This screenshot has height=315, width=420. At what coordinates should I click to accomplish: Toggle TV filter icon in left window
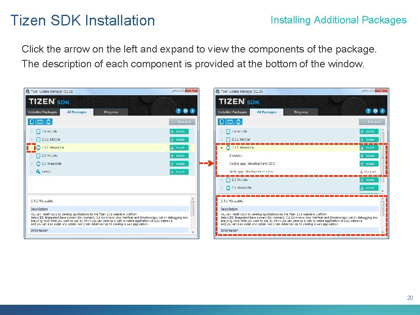click(x=40, y=122)
